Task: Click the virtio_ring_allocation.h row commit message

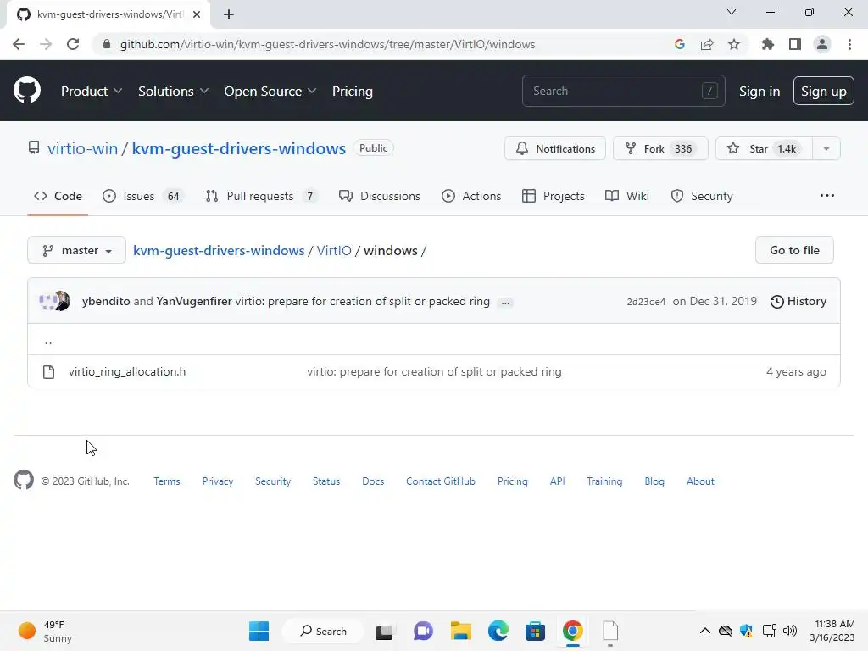Action: [x=434, y=371]
